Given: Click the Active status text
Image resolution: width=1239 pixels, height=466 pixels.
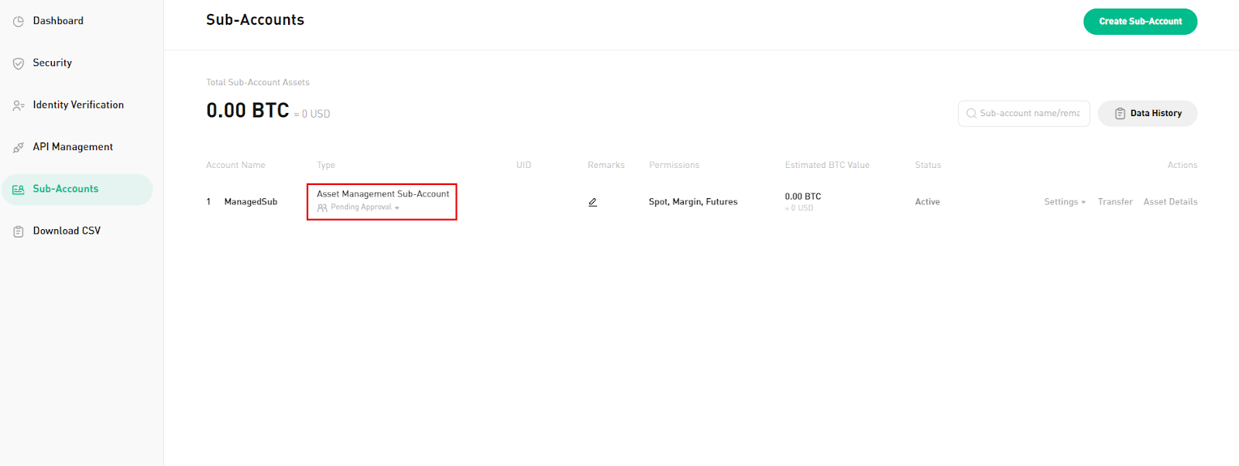Looking at the screenshot, I should coord(927,202).
